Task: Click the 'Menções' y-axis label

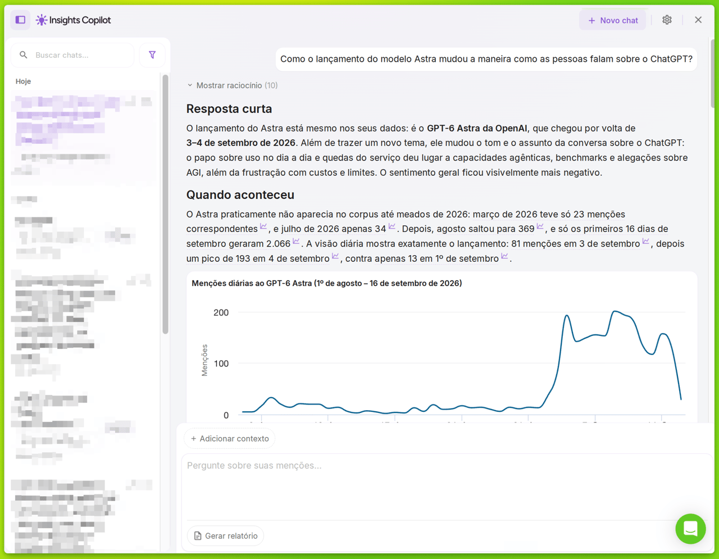Action: (x=204, y=360)
